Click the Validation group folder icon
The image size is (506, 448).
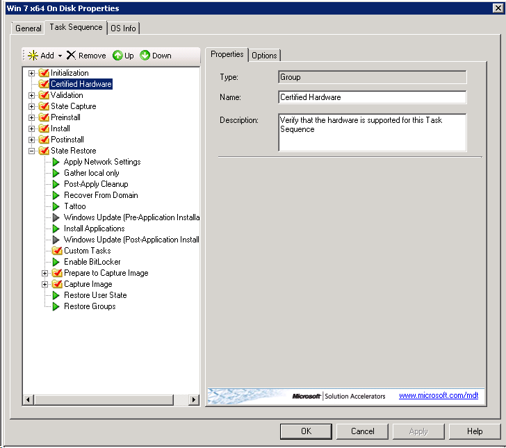(x=44, y=95)
